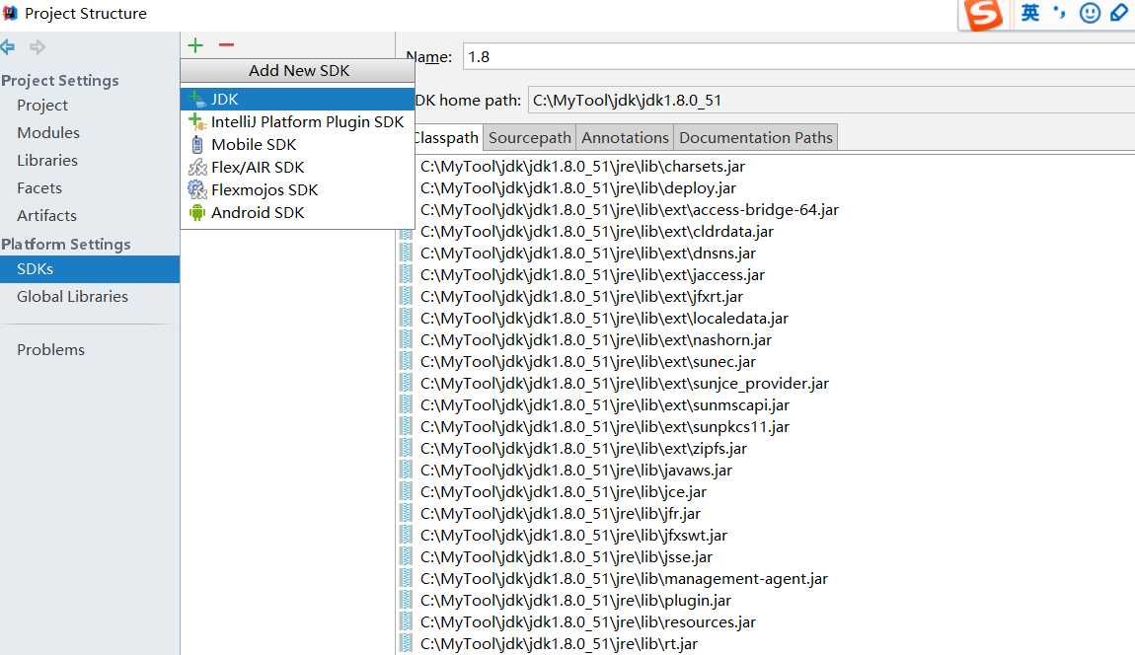Select the jfxswt.jar entry
This screenshot has width=1135, height=655.
[x=573, y=536]
